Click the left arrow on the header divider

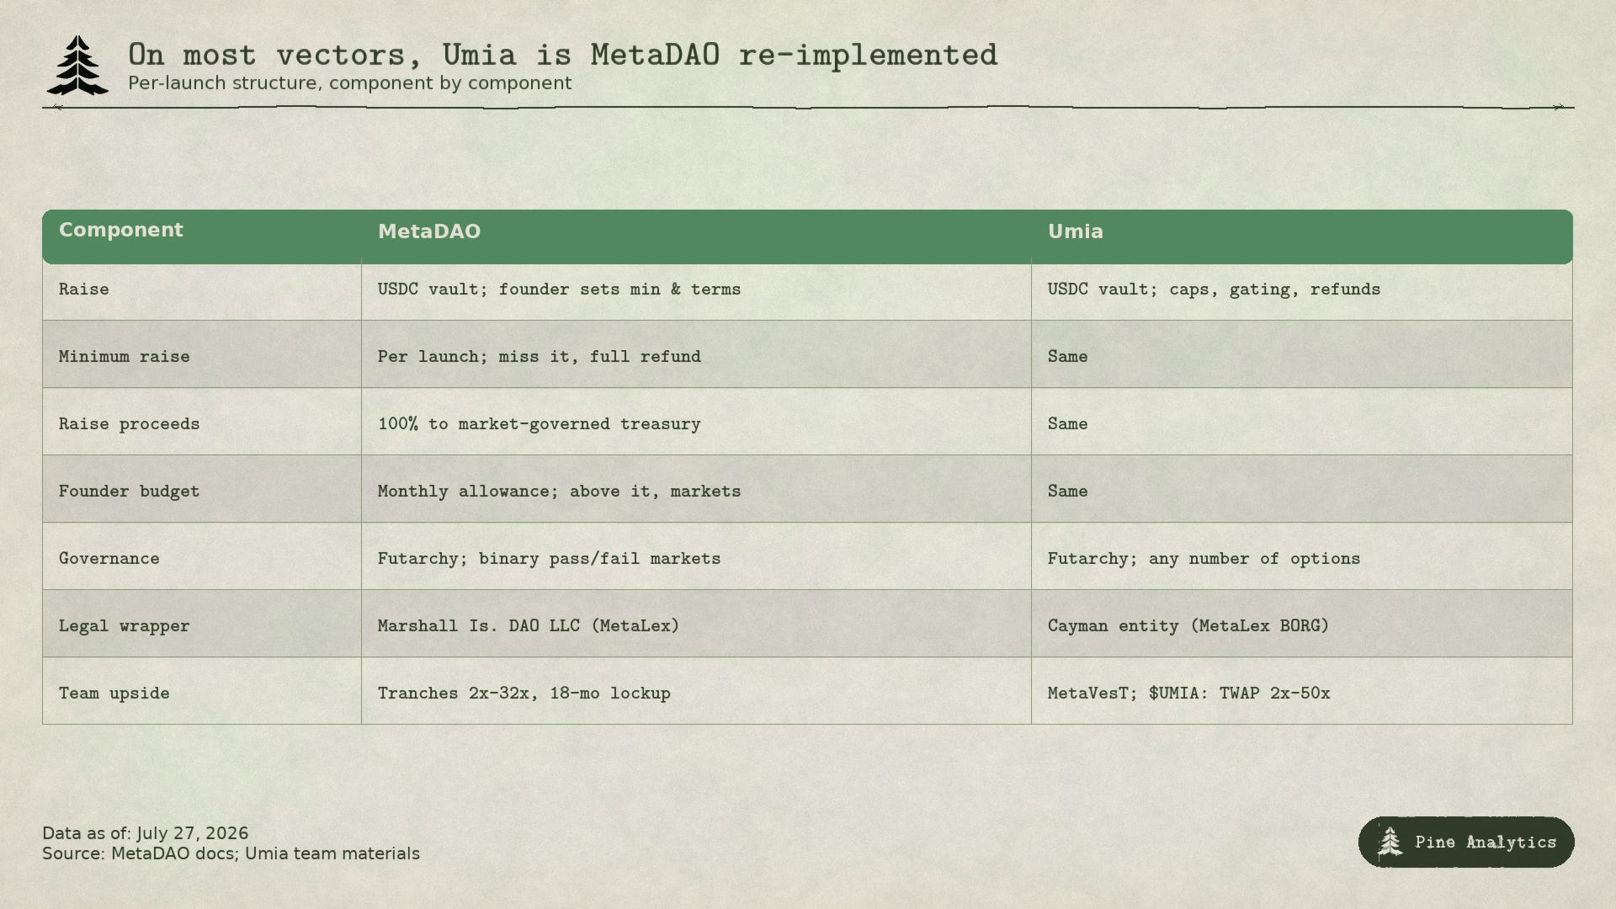[57, 107]
